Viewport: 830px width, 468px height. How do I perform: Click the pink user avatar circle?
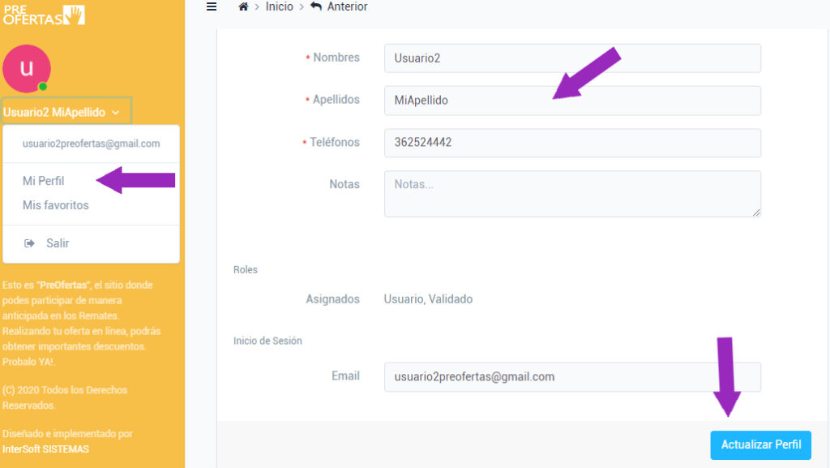[27, 68]
